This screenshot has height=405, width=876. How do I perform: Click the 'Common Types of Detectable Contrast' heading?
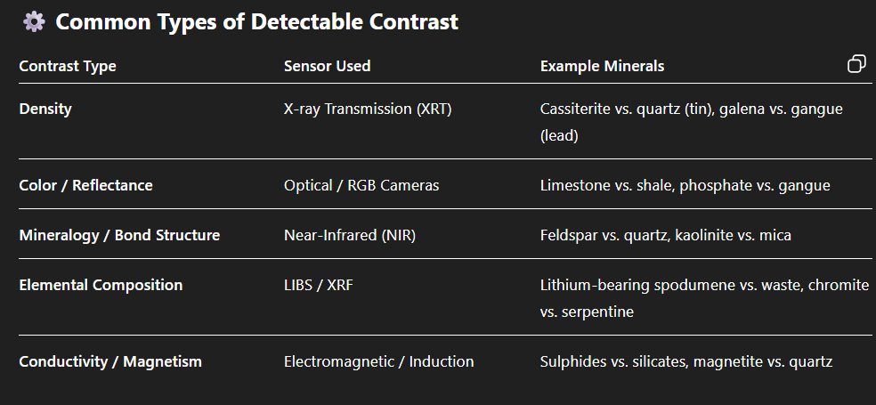point(256,21)
